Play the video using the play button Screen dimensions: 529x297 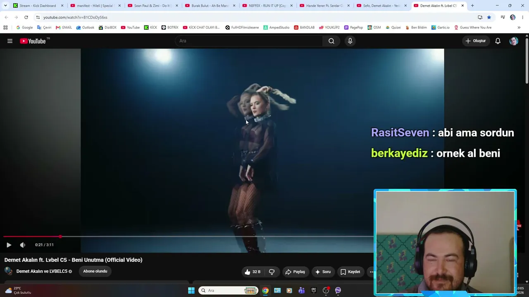(9, 245)
